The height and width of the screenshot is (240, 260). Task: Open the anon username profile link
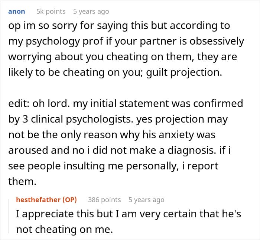click(x=16, y=12)
